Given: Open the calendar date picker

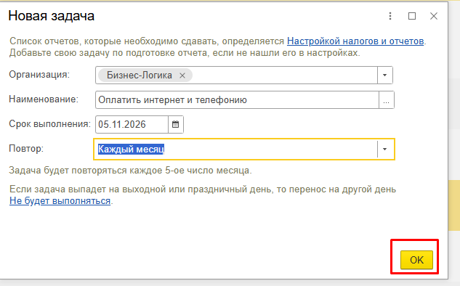Looking at the screenshot, I should pyautogui.click(x=176, y=125).
